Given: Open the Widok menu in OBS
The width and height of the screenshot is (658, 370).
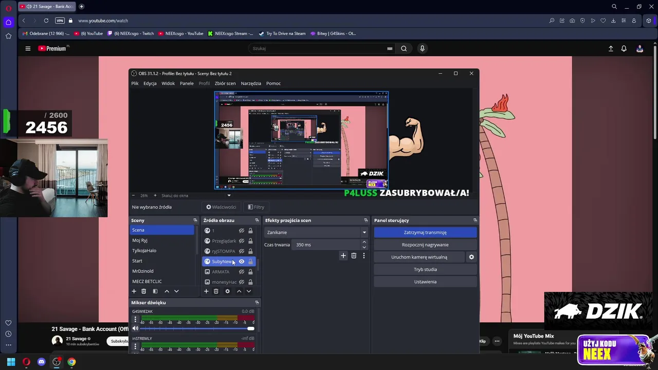Looking at the screenshot, I should (x=168, y=83).
